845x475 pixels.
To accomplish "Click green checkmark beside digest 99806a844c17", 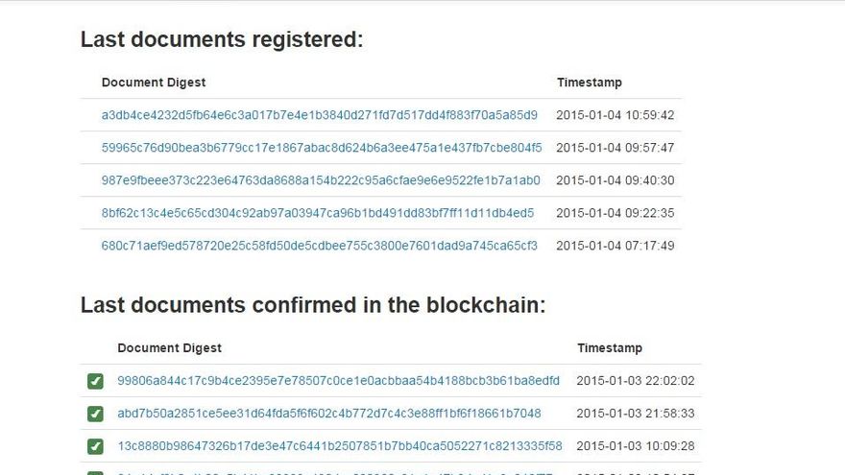I will (95, 382).
